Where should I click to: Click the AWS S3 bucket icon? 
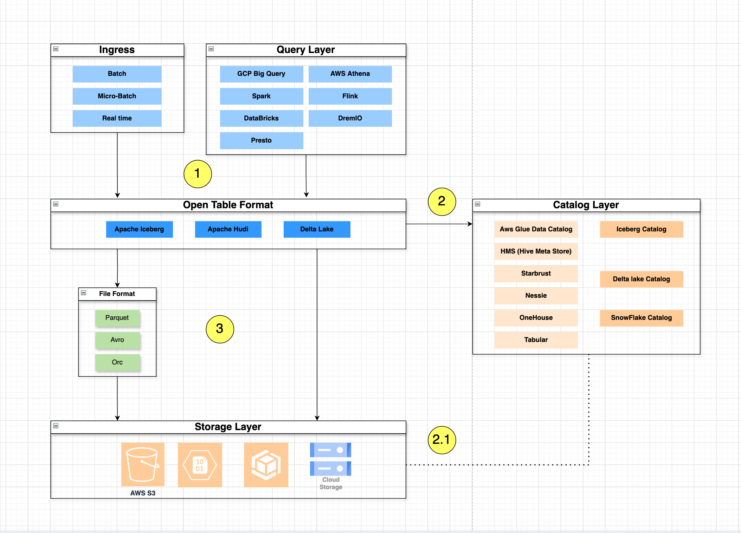[x=143, y=464]
